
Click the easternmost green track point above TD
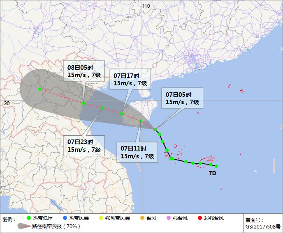click(216, 166)
